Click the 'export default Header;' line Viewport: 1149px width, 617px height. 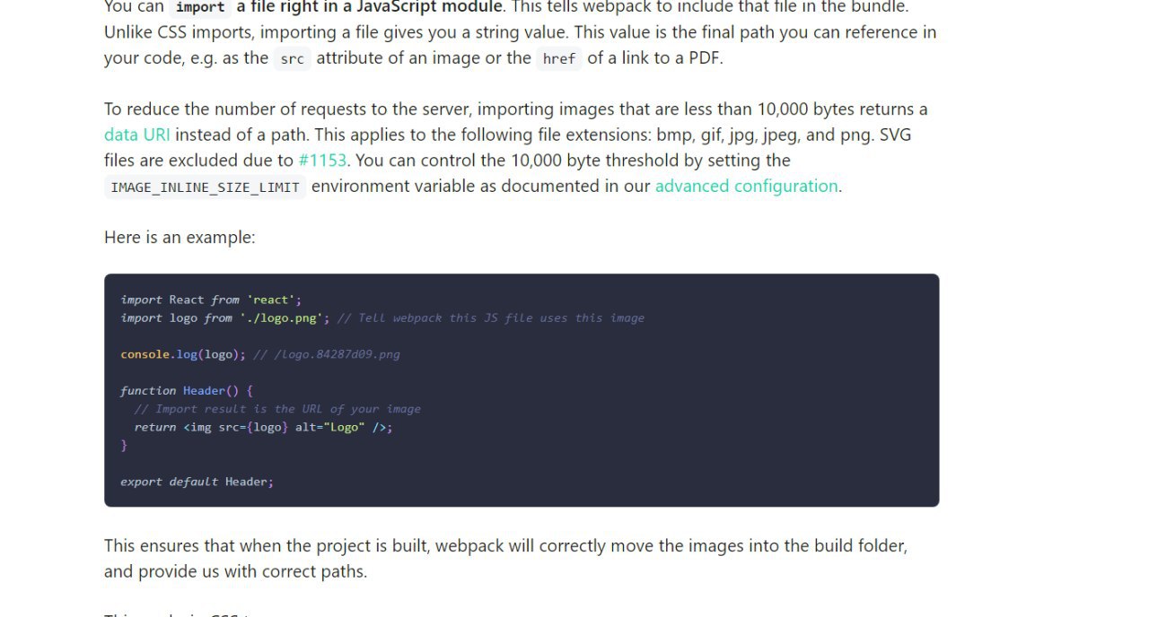point(197,482)
